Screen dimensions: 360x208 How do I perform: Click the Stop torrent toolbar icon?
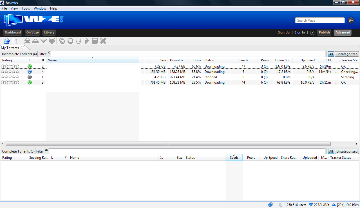(x=95, y=41)
